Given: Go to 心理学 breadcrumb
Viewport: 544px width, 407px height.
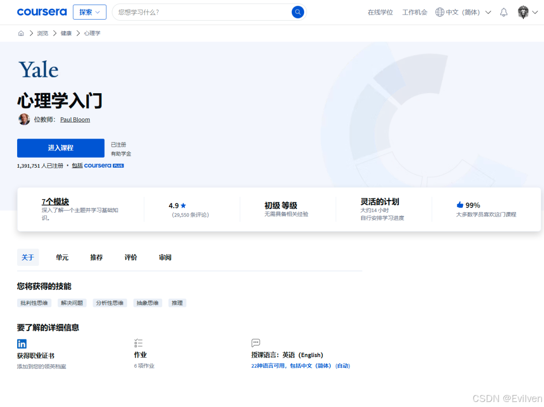Looking at the screenshot, I should click(x=92, y=33).
